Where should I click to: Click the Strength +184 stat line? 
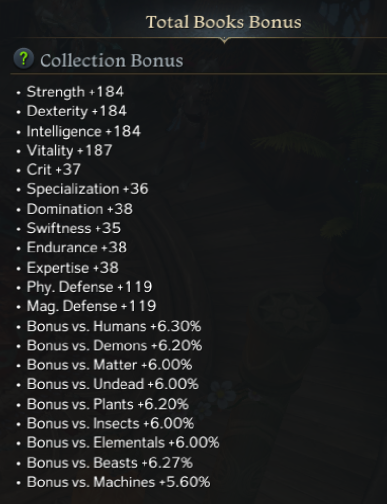click(75, 92)
